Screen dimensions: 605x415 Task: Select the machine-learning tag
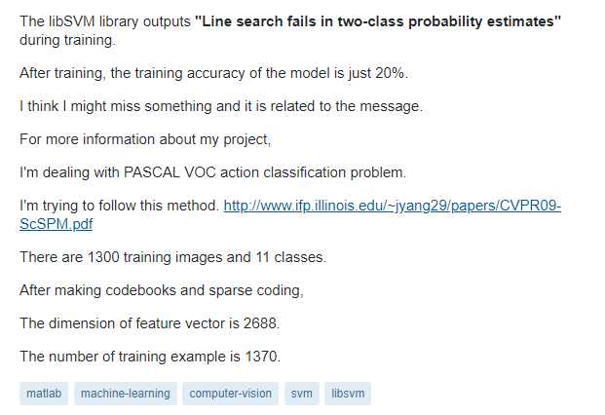click(126, 394)
